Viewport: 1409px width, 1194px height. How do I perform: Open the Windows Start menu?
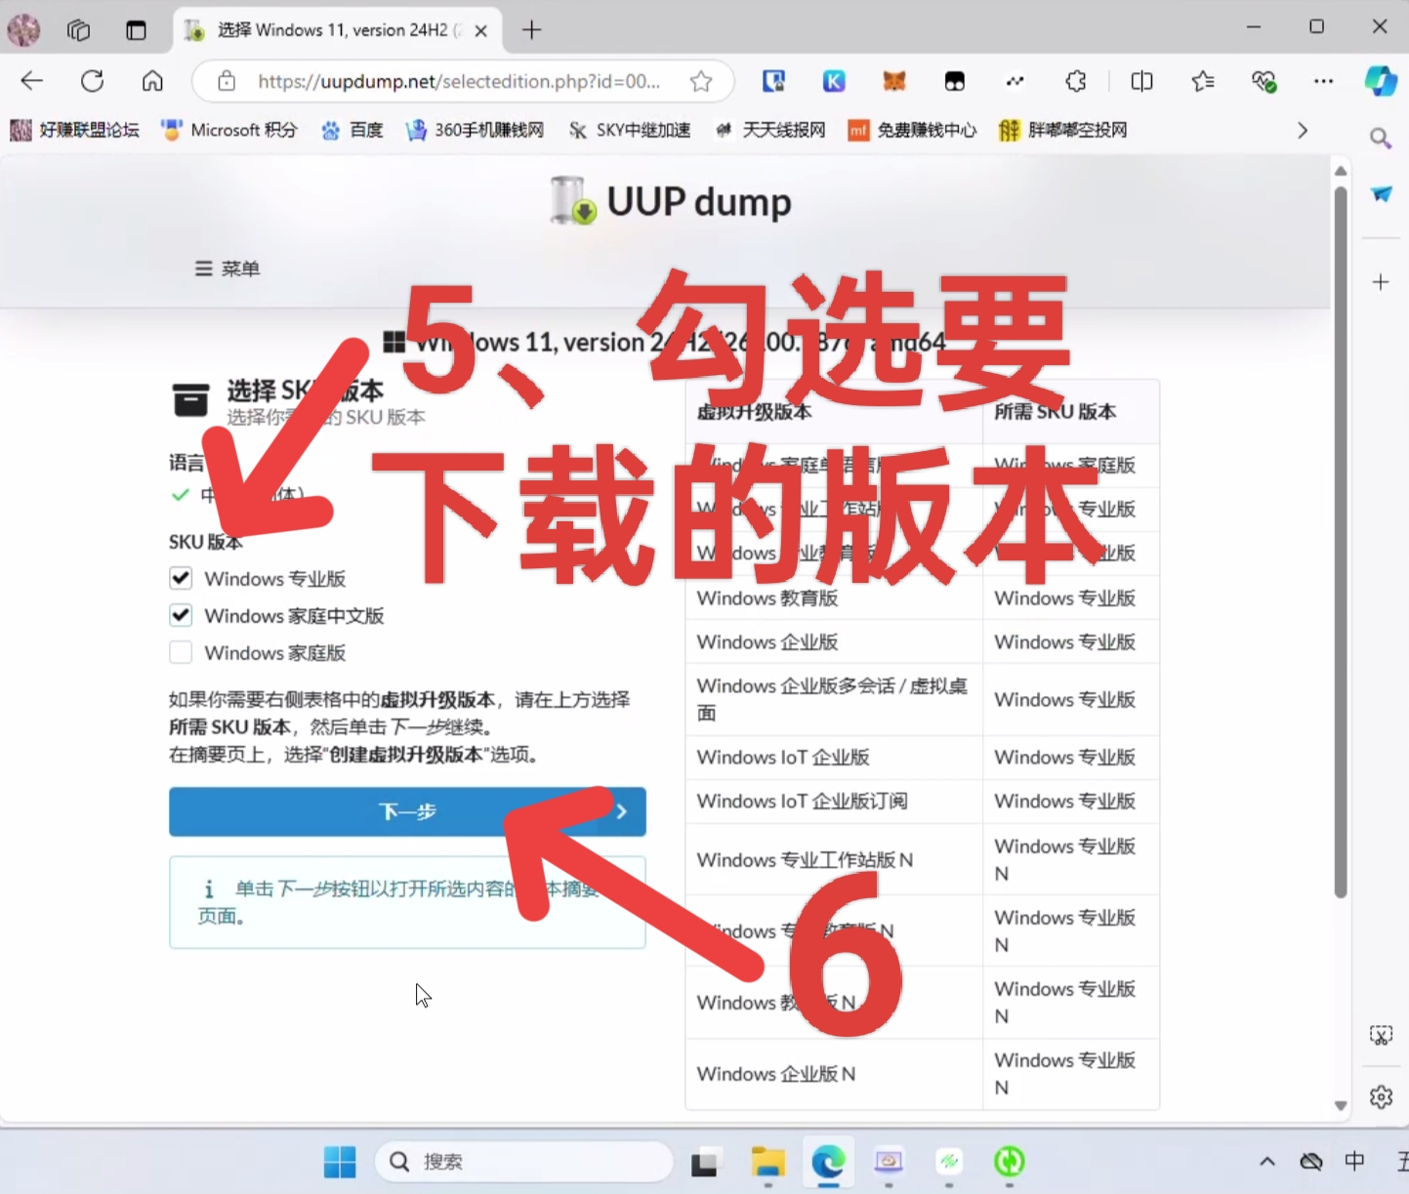[x=340, y=1162]
